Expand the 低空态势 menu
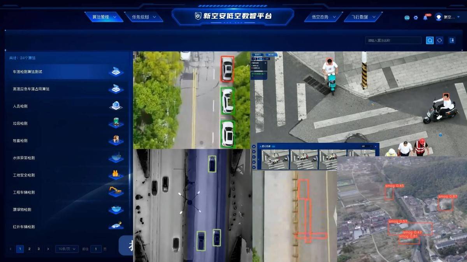This screenshot has height=262, width=467. coord(323,17)
